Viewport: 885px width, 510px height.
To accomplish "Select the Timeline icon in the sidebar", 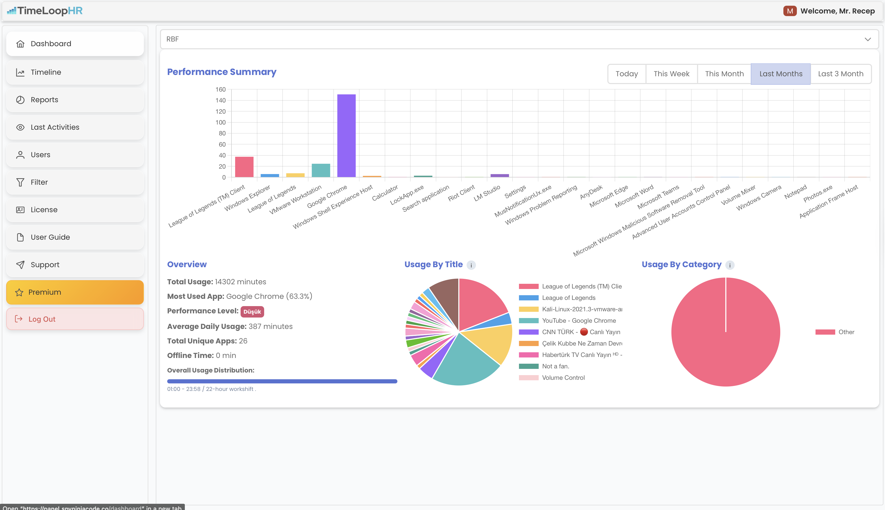I will click(20, 72).
